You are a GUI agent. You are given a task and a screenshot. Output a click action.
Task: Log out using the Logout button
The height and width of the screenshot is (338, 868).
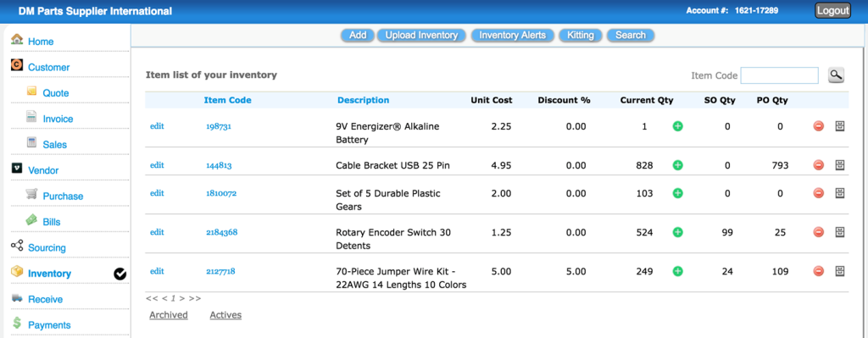click(x=832, y=10)
